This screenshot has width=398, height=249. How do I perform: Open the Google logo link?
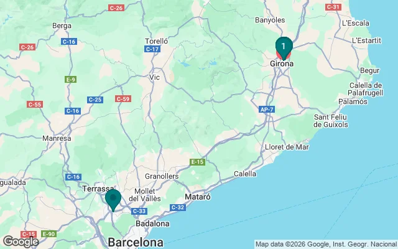coord(21,242)
